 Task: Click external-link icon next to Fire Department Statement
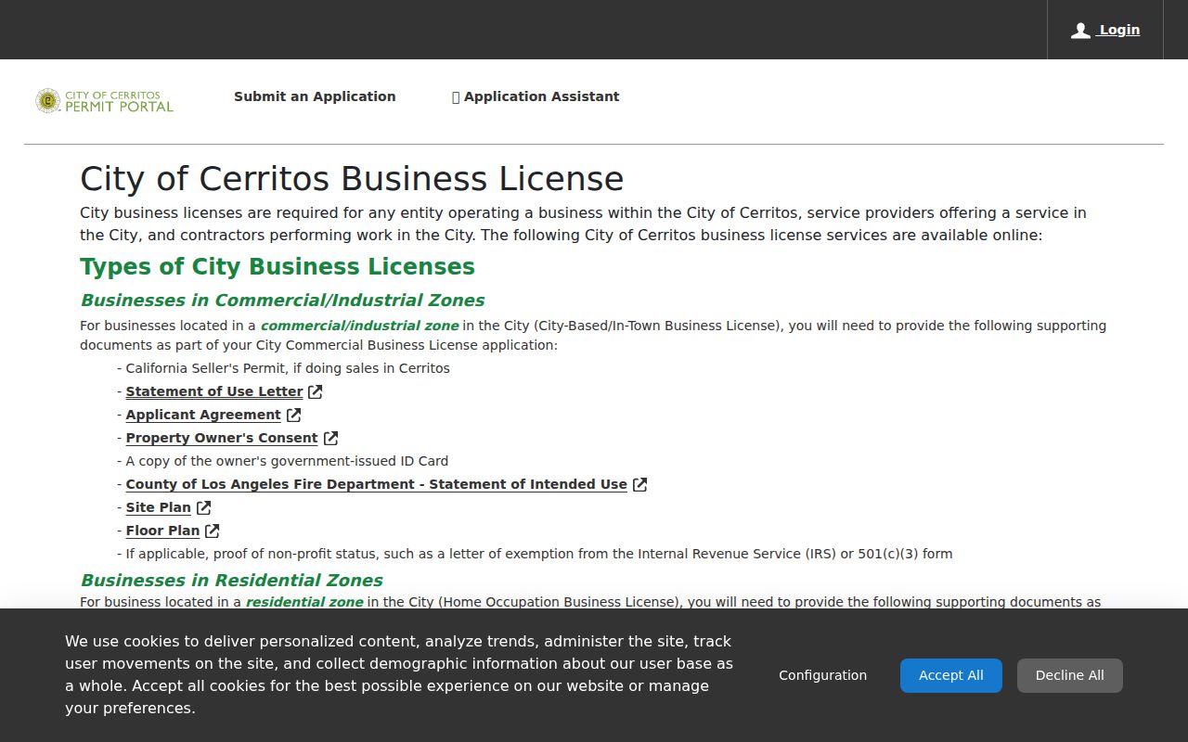pyautogui.click(x=639, y=484)
